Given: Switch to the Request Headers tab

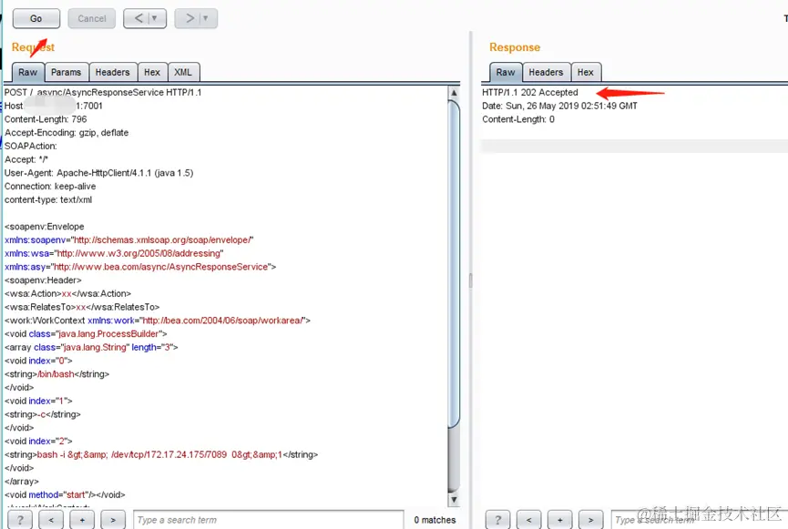Looking at the screenshot, I should click(x=113, y=72).
